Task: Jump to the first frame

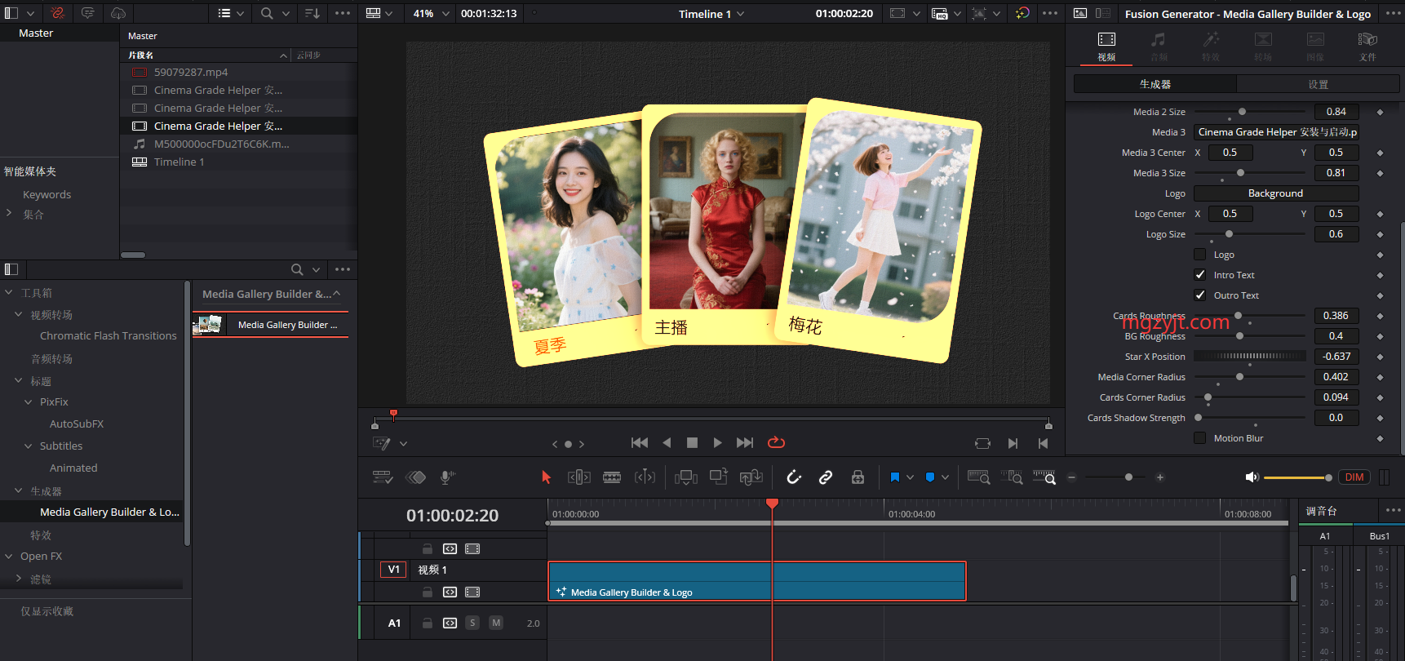Action: click(x=640, y=442)
